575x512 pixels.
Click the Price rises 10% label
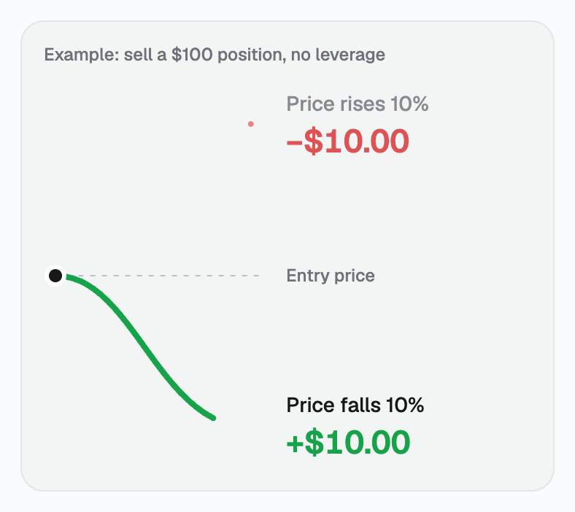tap(357, 104)
